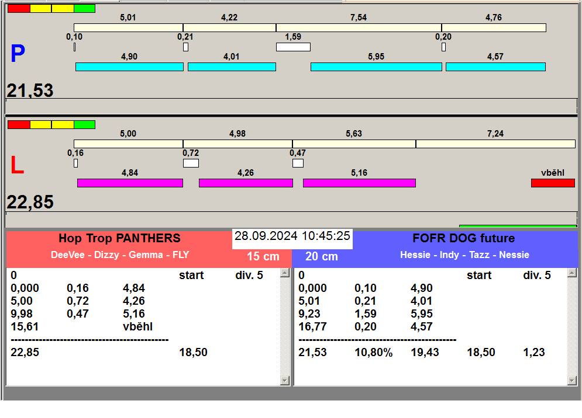Select the cyan 5,95 run bar in lane P

376,67
